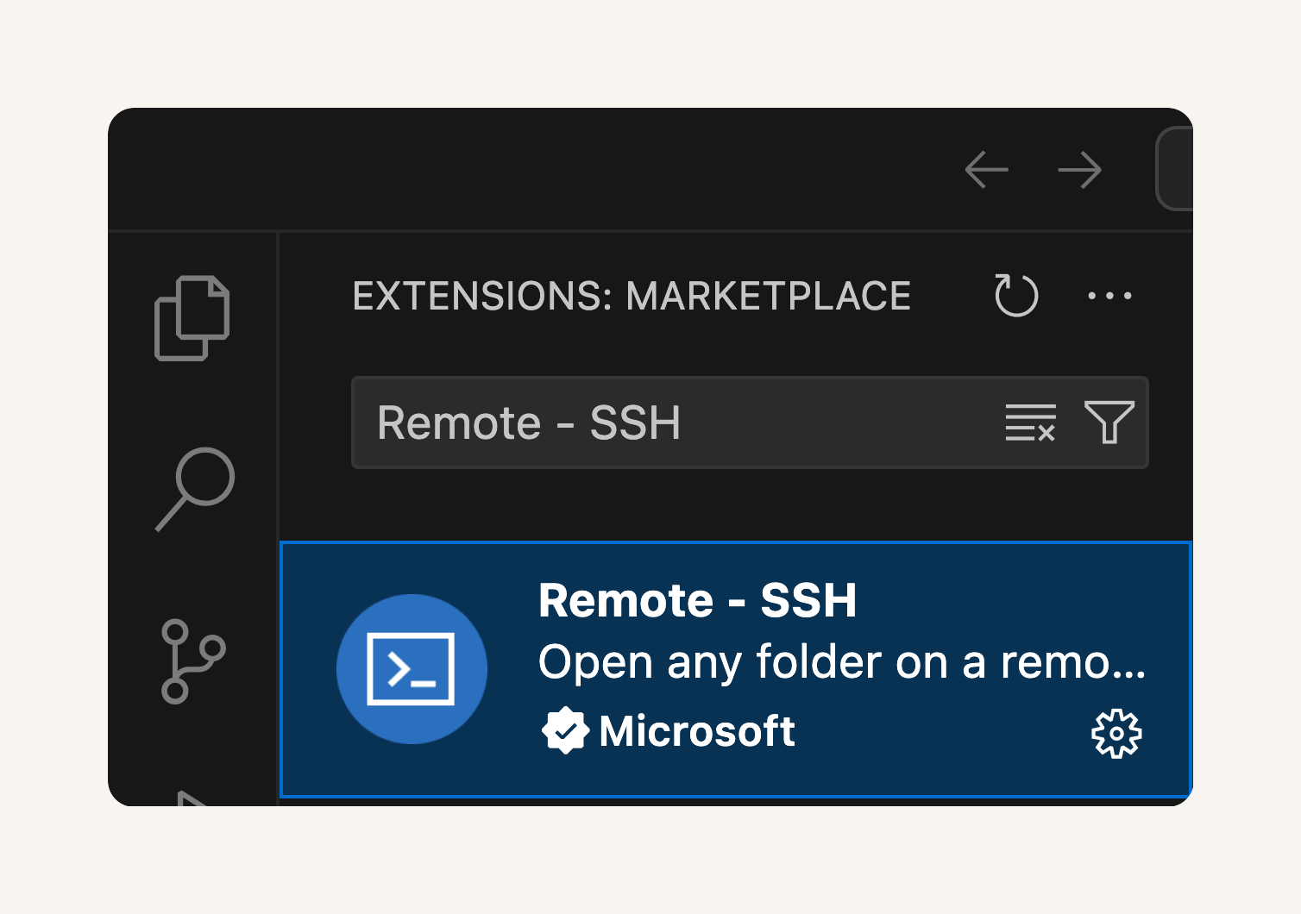Click the Microsoft publisher name

pyautogui.click(x=697, y=731)
